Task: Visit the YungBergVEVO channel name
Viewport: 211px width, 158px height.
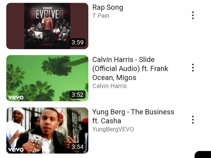Action: click(x=113, y=129)
